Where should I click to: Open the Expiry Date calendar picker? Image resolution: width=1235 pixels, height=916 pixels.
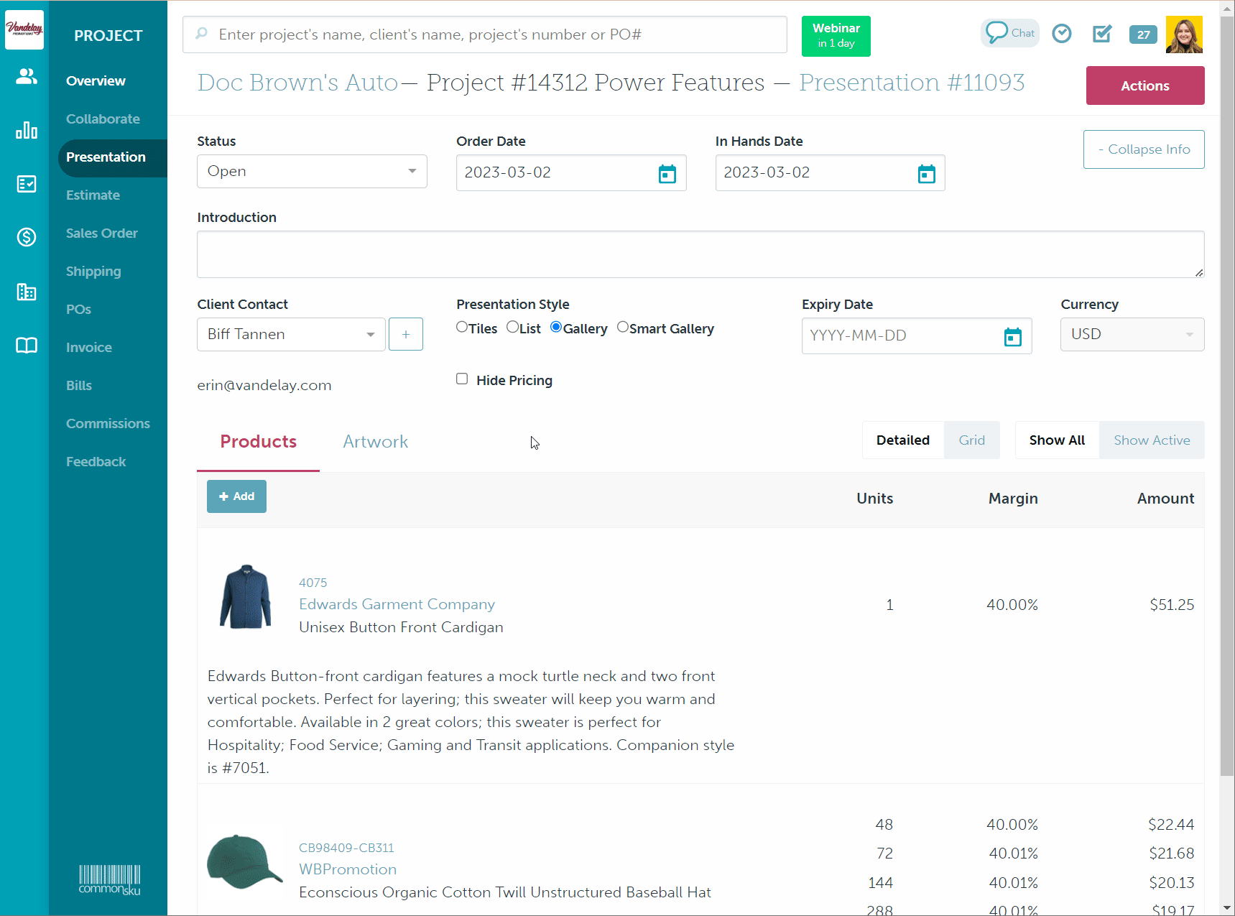(1012, 336)
